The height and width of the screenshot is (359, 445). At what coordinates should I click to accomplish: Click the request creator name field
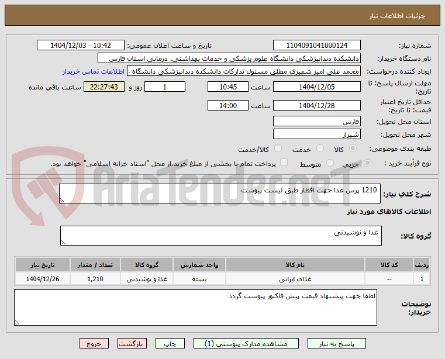(244, 71)
